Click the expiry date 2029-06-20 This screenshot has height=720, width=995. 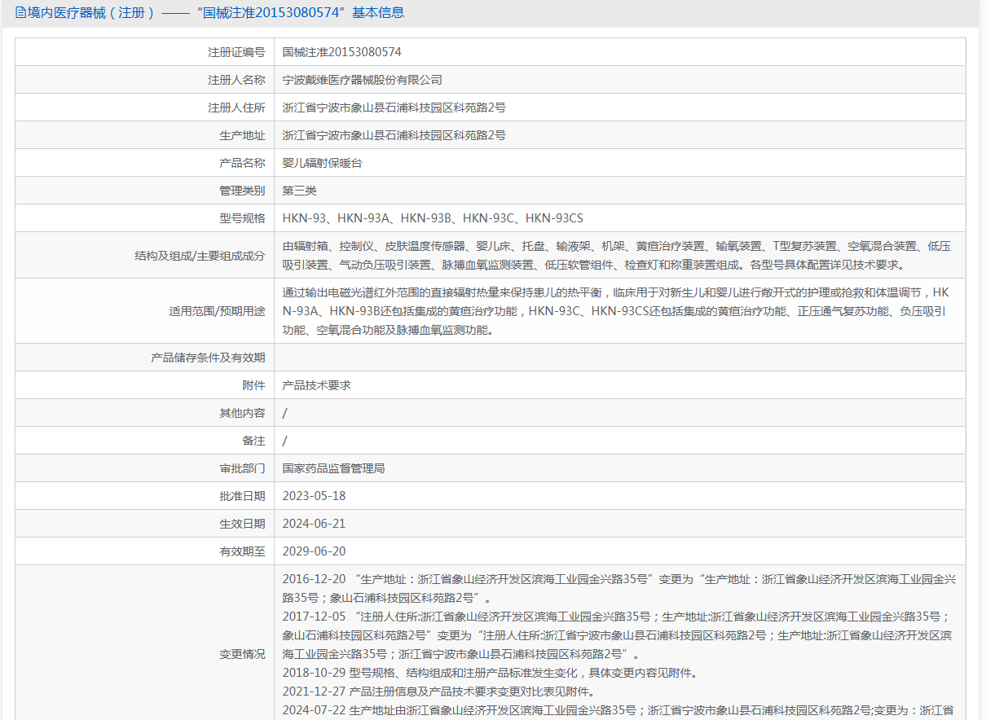point(314,551)
